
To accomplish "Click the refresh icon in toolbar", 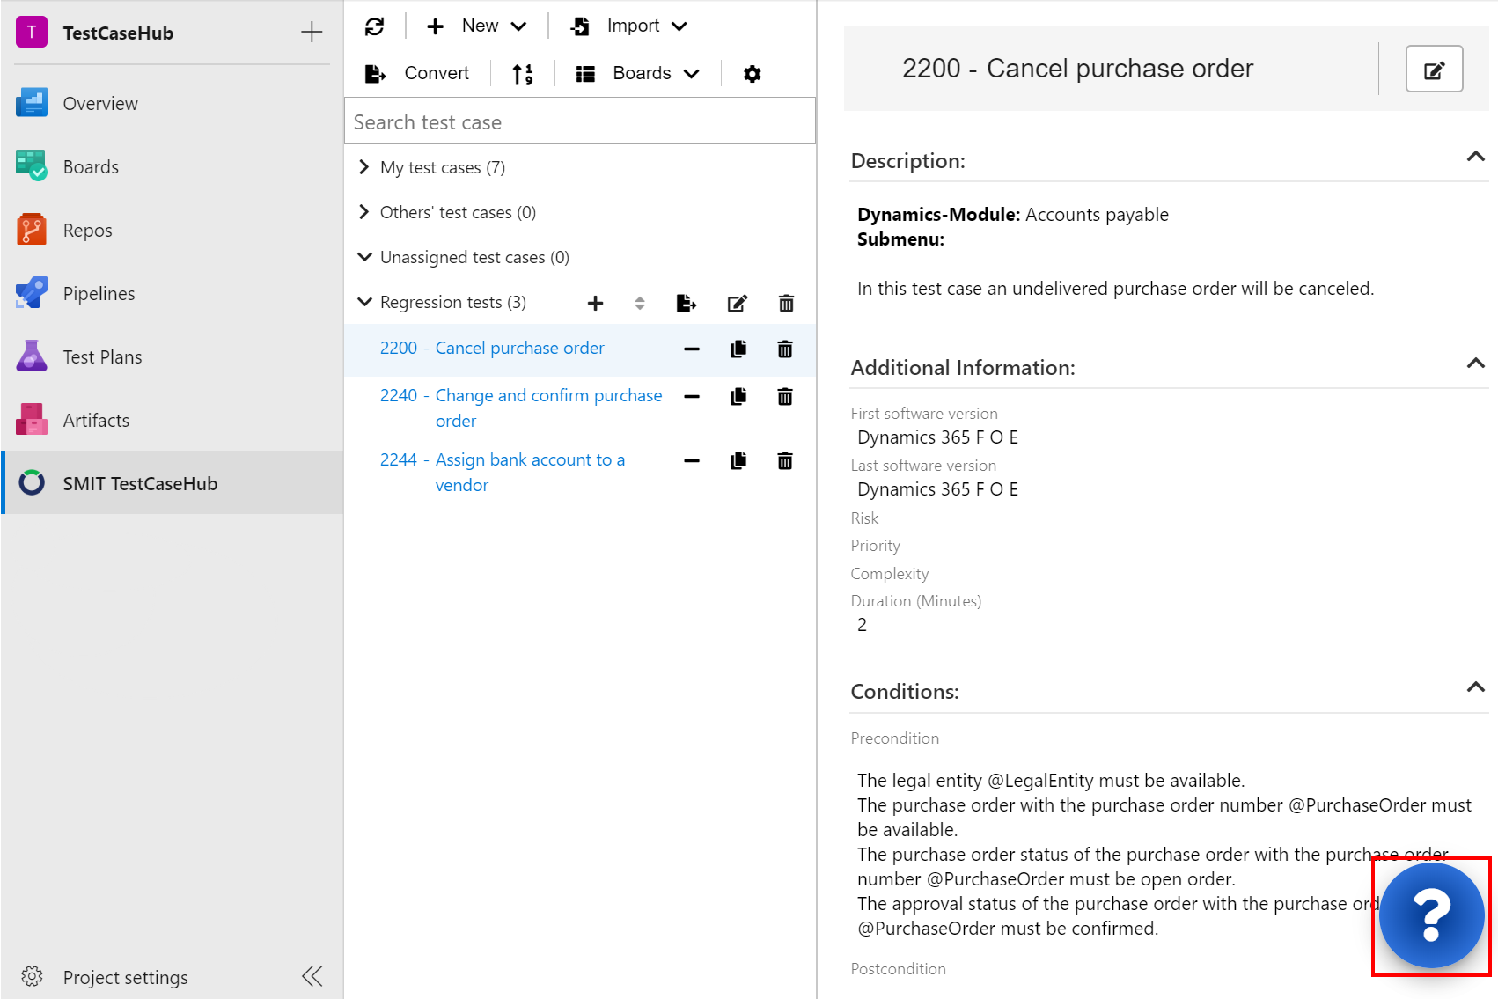I will click(375, 26).
